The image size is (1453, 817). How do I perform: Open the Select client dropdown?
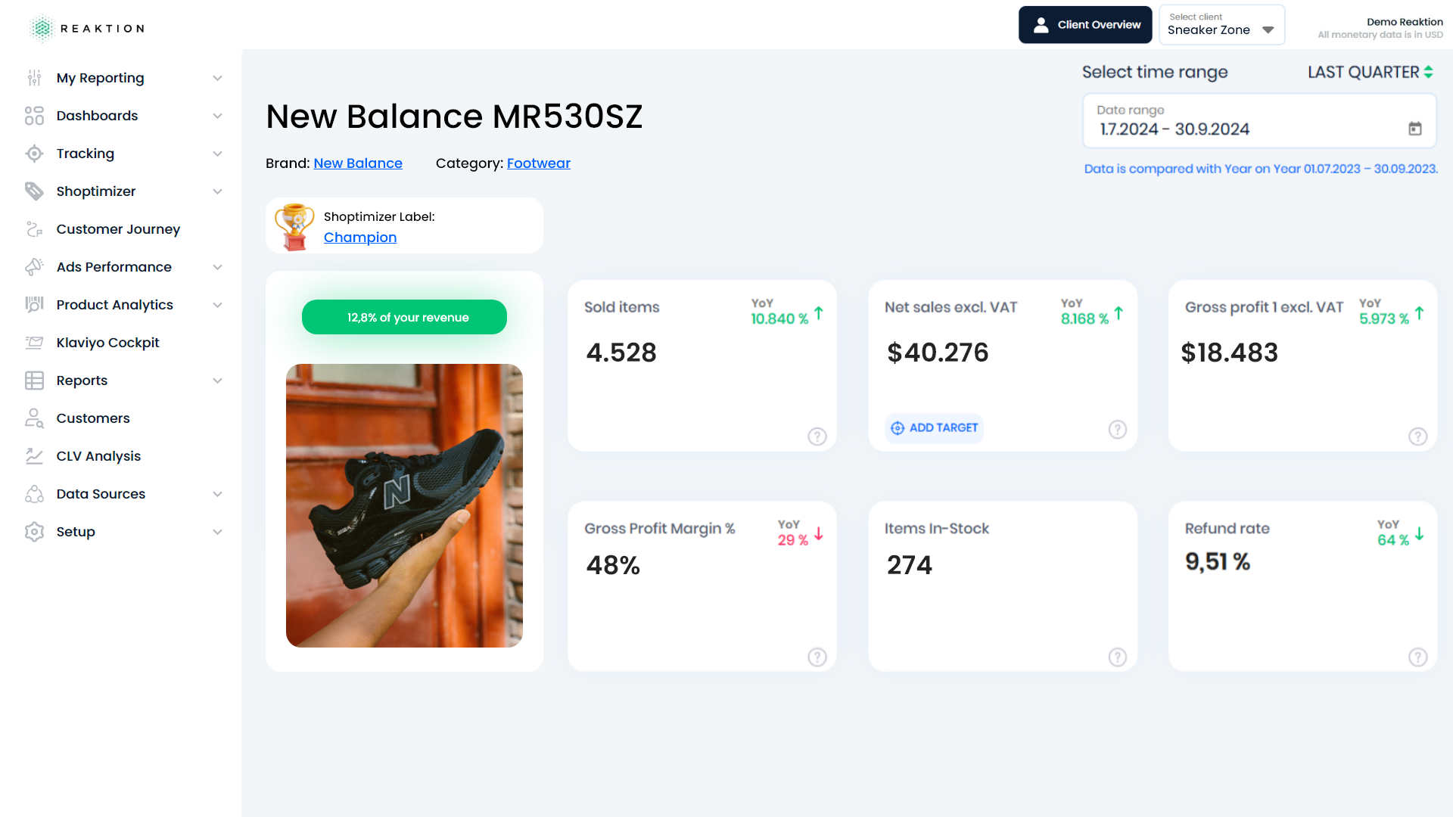1221,25
